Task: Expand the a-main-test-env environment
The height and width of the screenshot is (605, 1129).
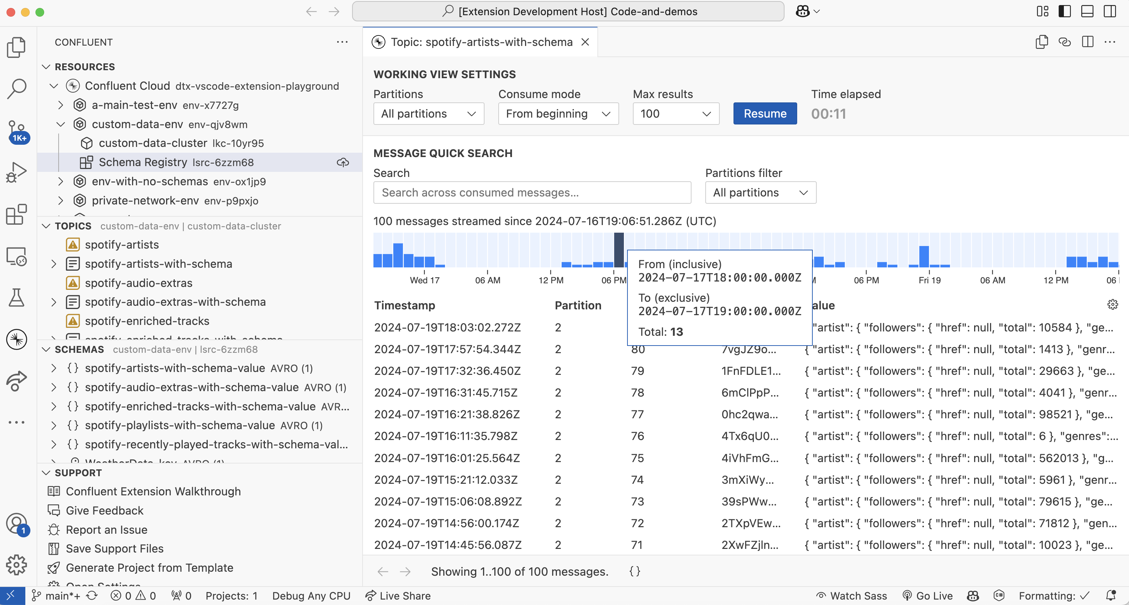Action: (61, 105)
